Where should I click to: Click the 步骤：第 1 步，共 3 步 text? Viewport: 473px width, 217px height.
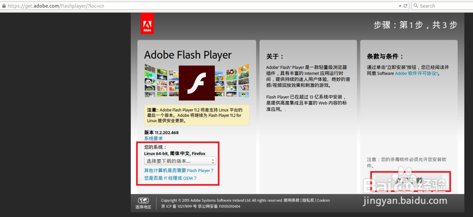click(x=416, y=25)
